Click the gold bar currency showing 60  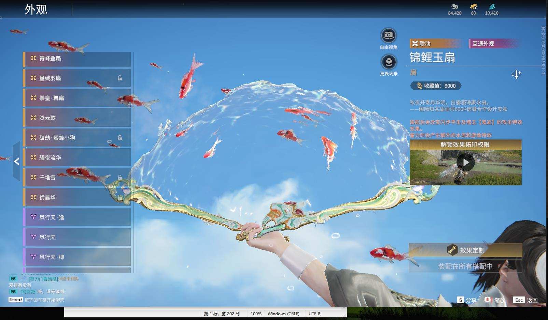coord(473,7)
